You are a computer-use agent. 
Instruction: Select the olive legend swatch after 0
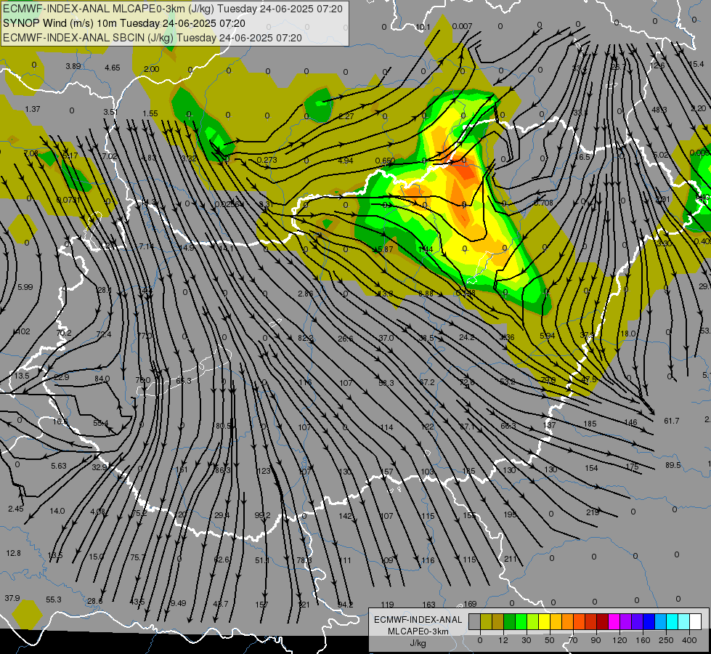[x=486, y=621]
